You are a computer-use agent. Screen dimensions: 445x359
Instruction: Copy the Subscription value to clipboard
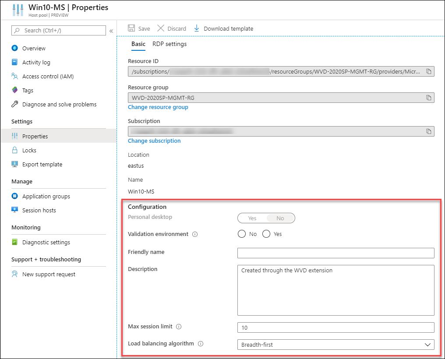tap(429, 131)
